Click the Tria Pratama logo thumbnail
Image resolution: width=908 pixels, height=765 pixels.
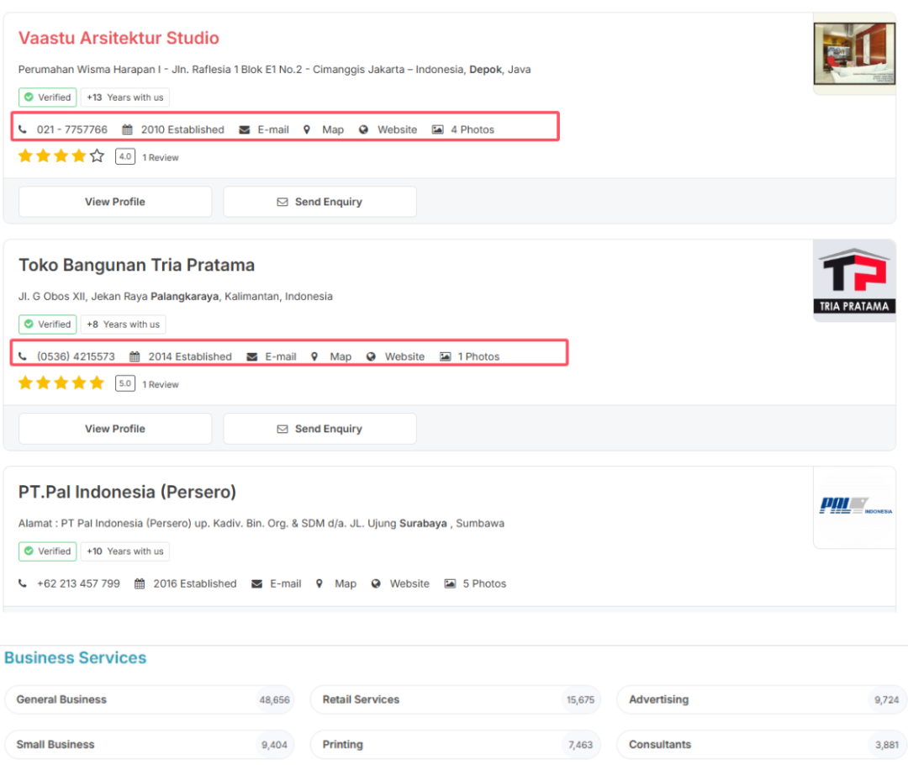pyautogui.click(x=854, y=281)
